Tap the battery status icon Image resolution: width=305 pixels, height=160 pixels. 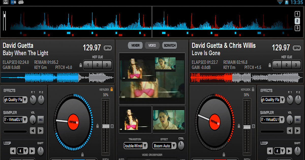pyautogui.click(x=287, y=2)
